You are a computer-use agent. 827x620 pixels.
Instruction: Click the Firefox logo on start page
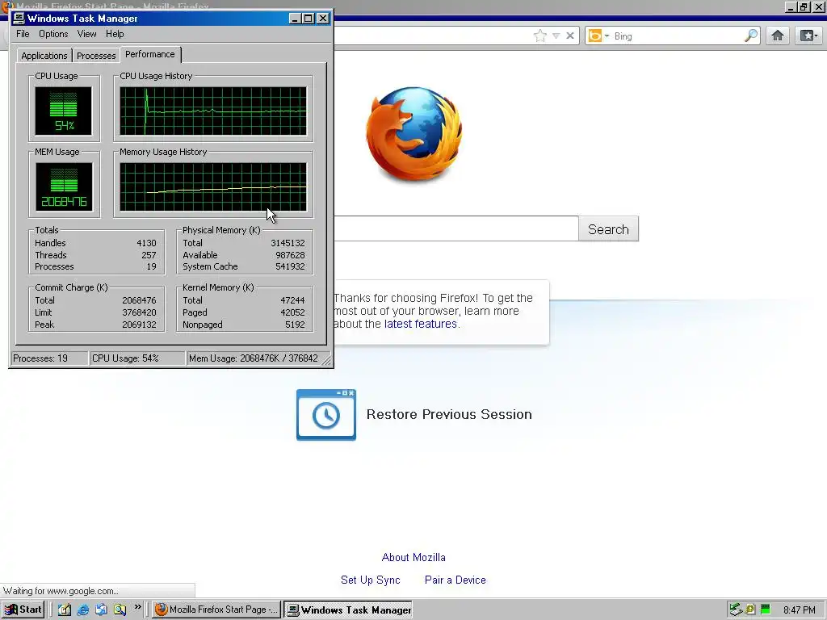[414, 133]
